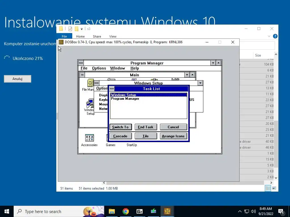Click the horizontal scrollbar right arrow
Screen dimensions: 290x217
(x=271, y=183)
